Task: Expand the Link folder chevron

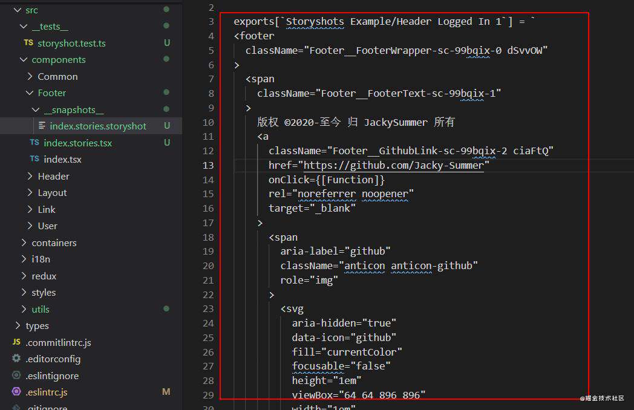Action: click(x=30, y=209)
